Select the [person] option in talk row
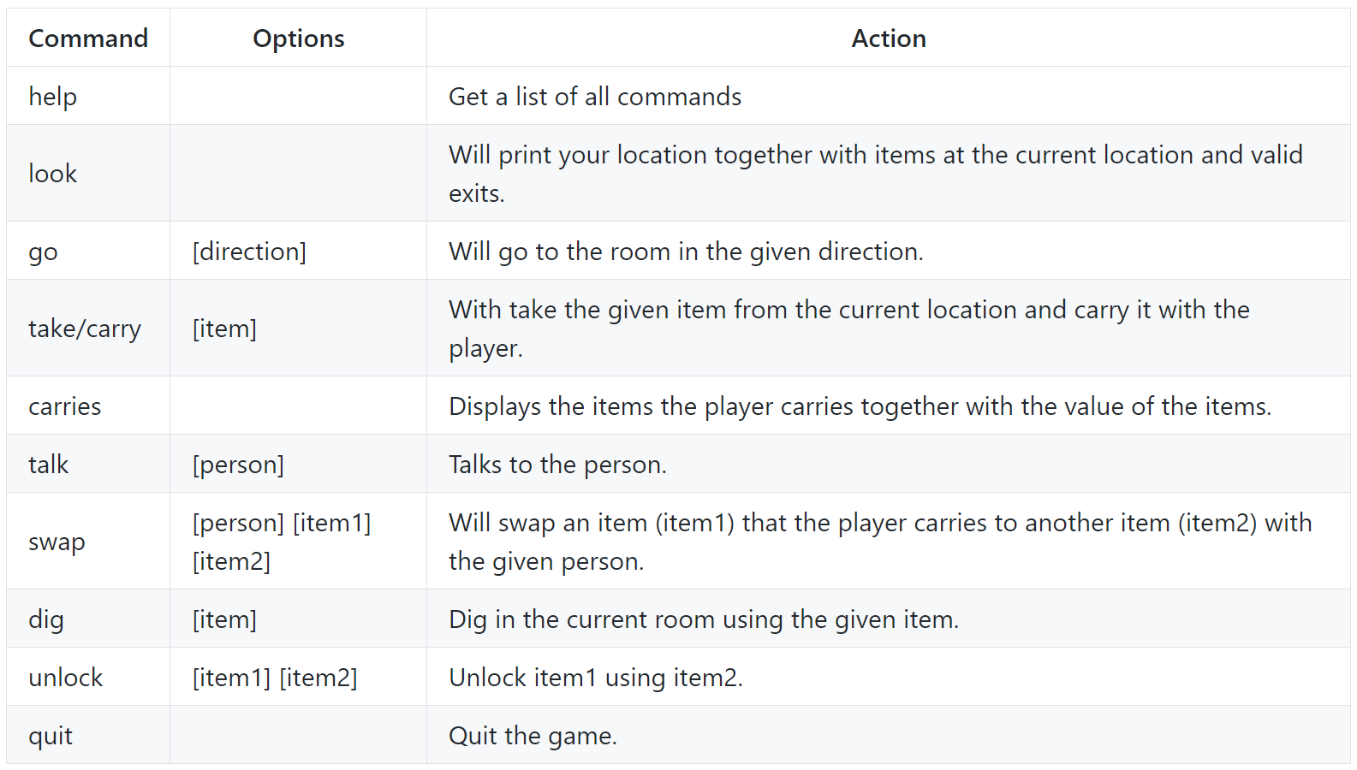Screen dimensions: 1357x770 pos(238,465)
